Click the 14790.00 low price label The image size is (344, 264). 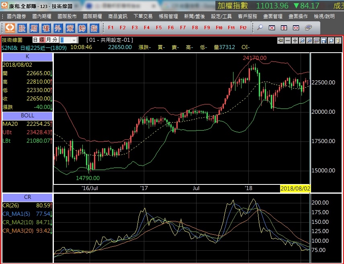coord(88,178)
